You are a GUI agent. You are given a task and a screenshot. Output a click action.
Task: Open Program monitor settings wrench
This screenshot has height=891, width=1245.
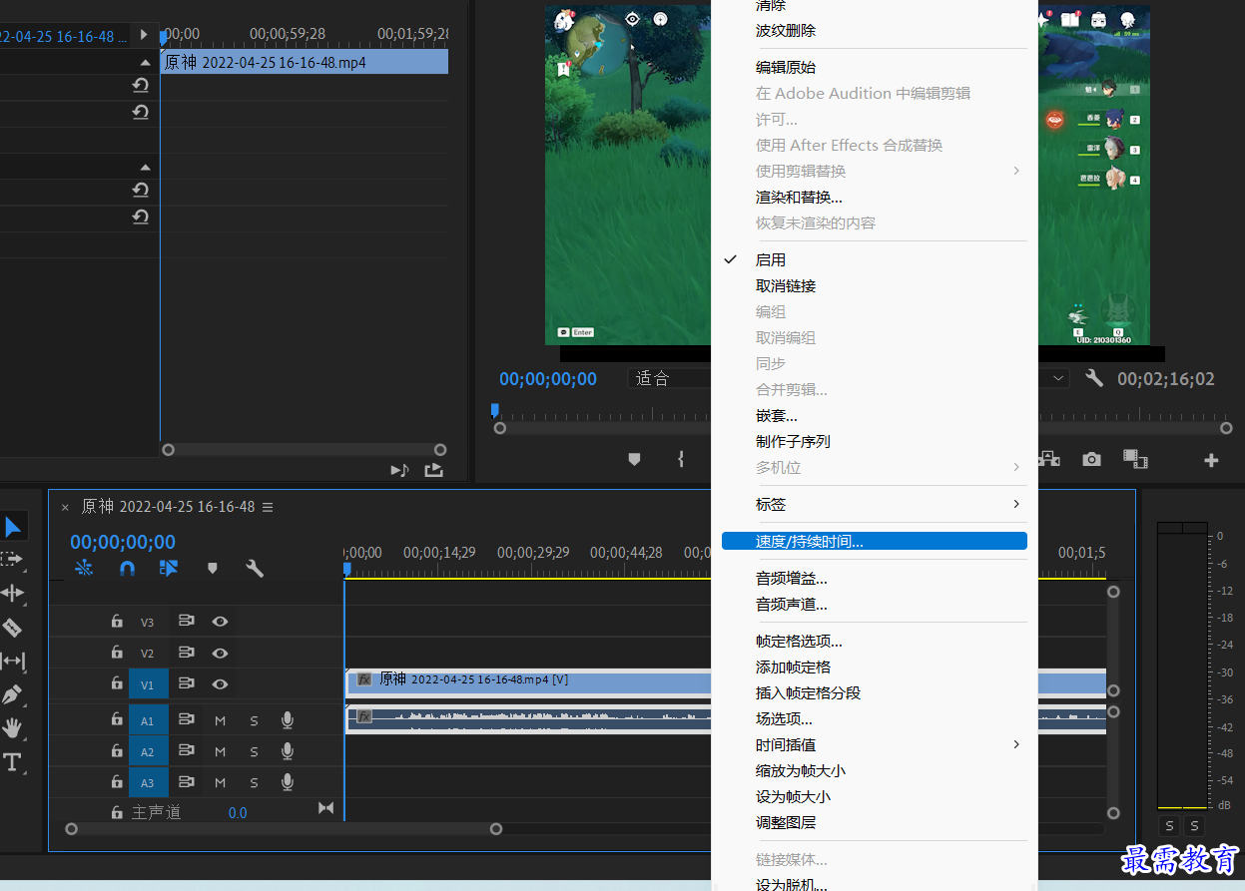[1094, 379]
